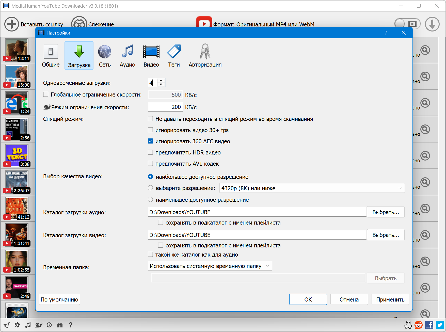Click the magnifier icon in the 1:31:41 video row
The width and height of the screenshot is (446, 332).
click(425, 235)
